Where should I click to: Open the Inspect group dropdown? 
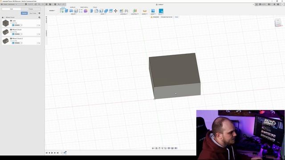tap(144, 14)
